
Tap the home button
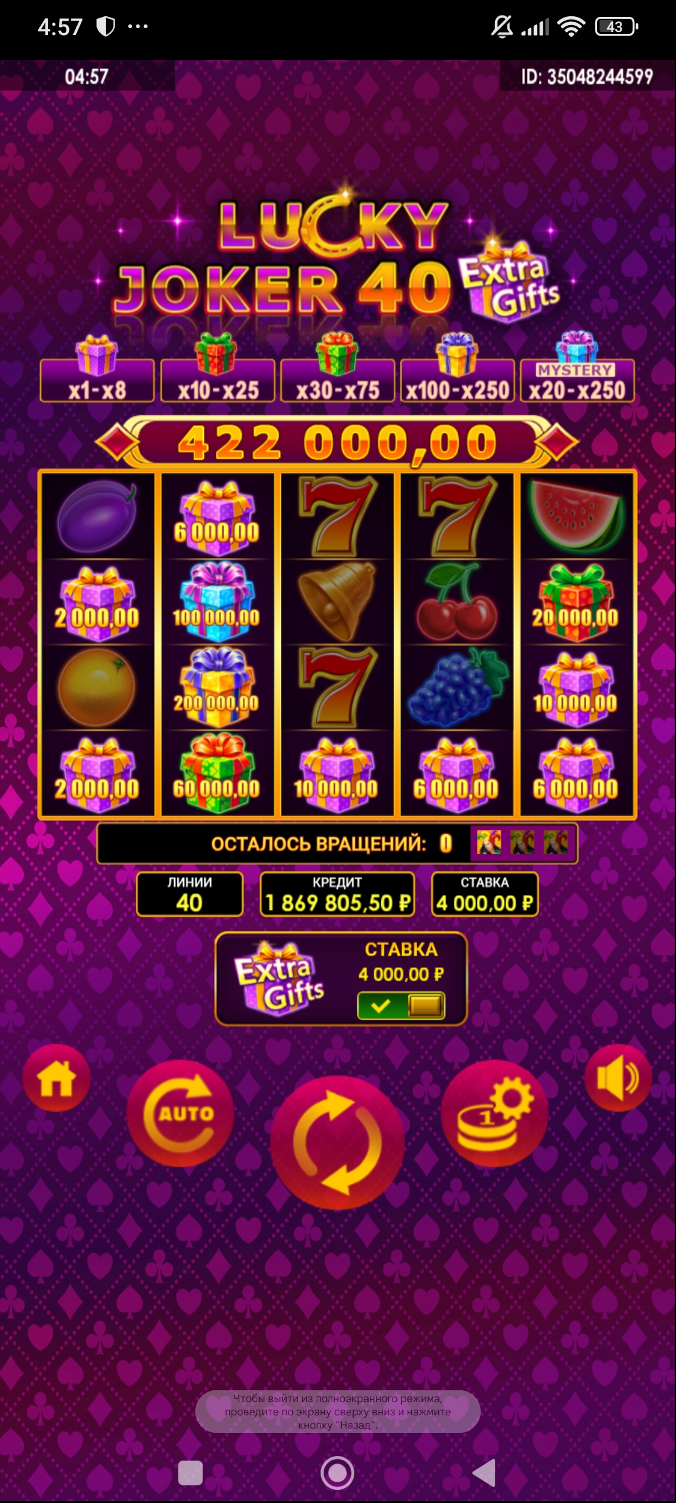(56, 1078)
